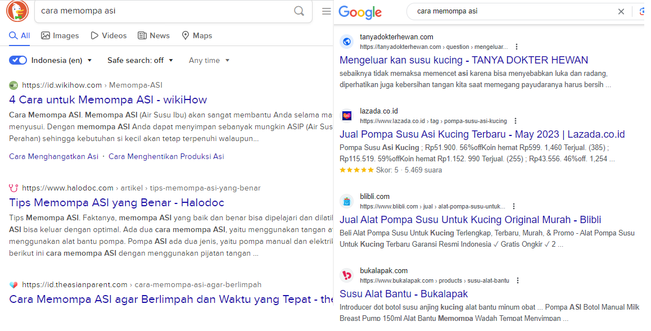Switch to the Images tab
The width and height of the screenshot is (651, 331).
coord(60,35)
